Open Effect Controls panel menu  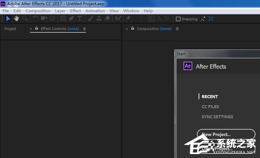(84, 29)
